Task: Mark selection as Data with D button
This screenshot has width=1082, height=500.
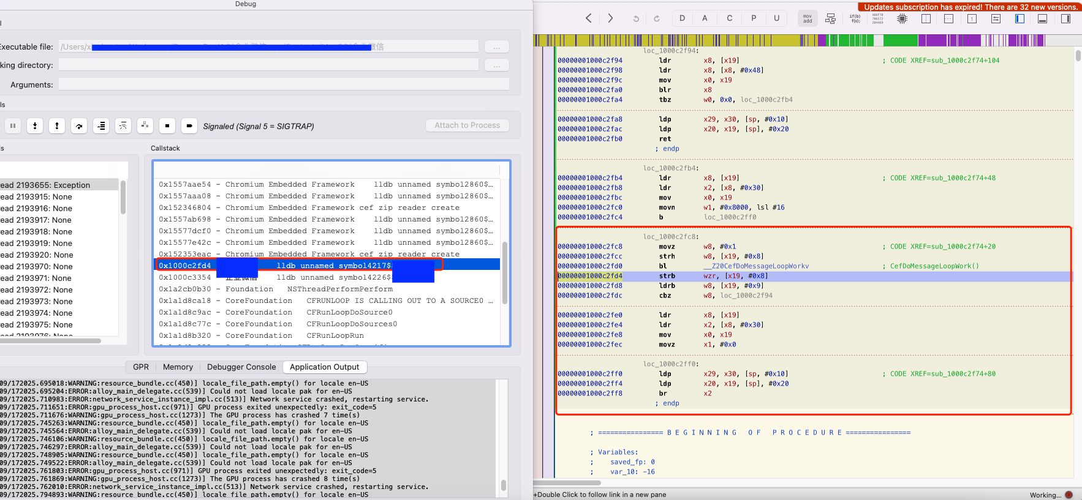Action: click(682, 18)
